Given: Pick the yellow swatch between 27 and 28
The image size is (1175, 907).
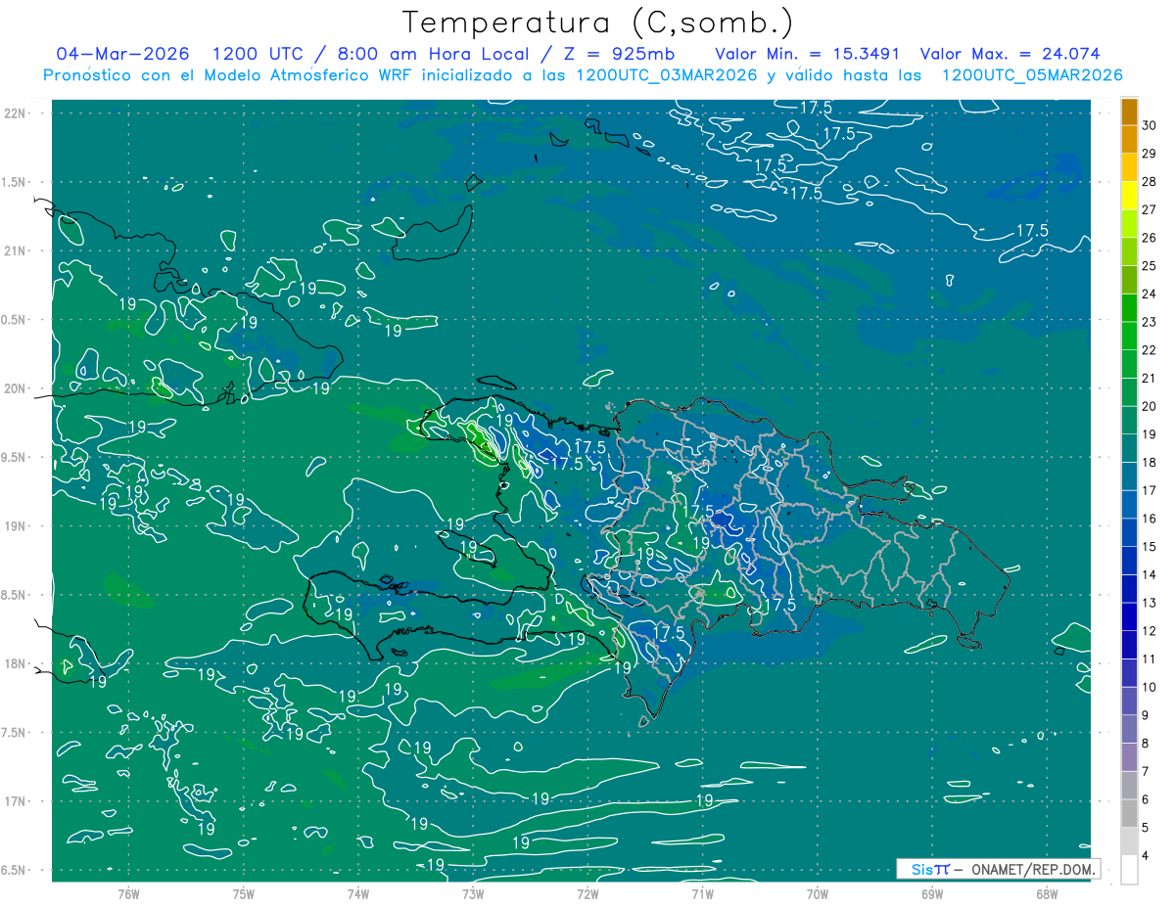Looking at the screenshot, I should click(1129, 196).
